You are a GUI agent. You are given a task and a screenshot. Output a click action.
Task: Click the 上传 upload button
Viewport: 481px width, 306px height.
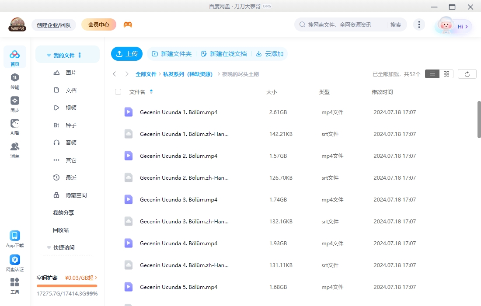(x=127, y=54)
